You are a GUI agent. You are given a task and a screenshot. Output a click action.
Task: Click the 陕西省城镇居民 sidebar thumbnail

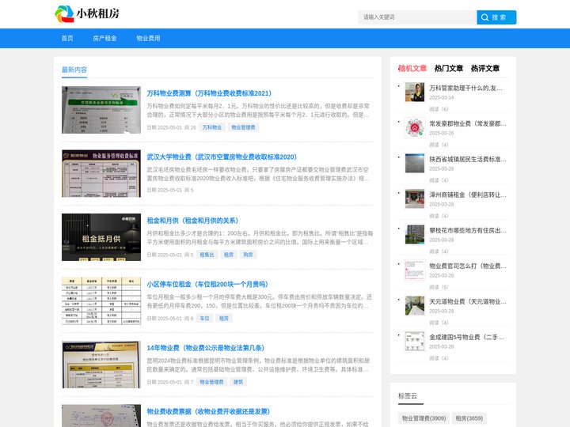click(415, 163)
